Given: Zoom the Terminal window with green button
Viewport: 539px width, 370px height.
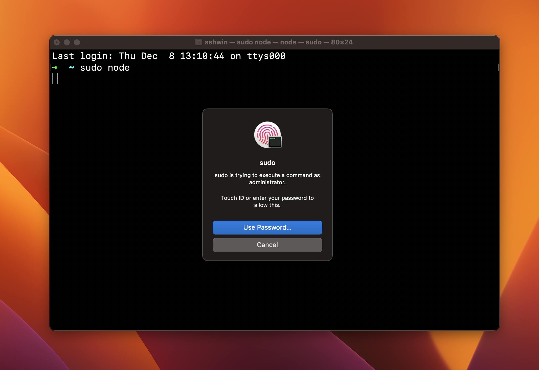Looking at the screenshot, I should pos(77,42).
